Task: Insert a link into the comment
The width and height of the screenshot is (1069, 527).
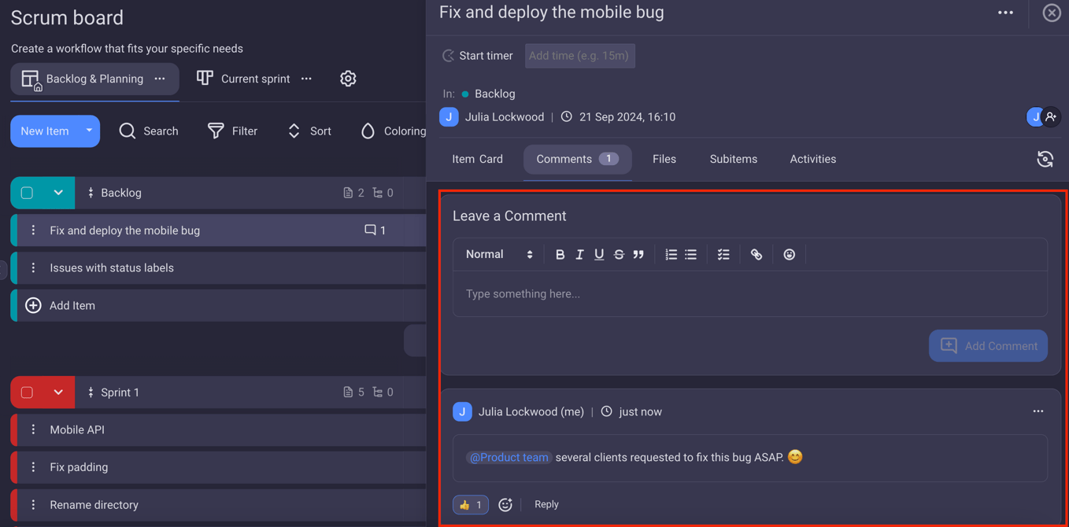Action: (756, 254)
